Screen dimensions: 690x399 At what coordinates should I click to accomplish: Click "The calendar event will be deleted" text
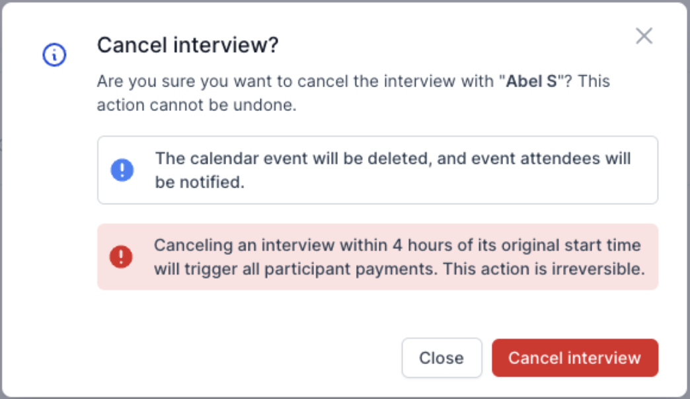tap(278, 159)
